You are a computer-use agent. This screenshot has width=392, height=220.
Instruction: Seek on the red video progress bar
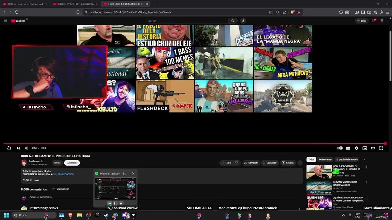[195, 144]
